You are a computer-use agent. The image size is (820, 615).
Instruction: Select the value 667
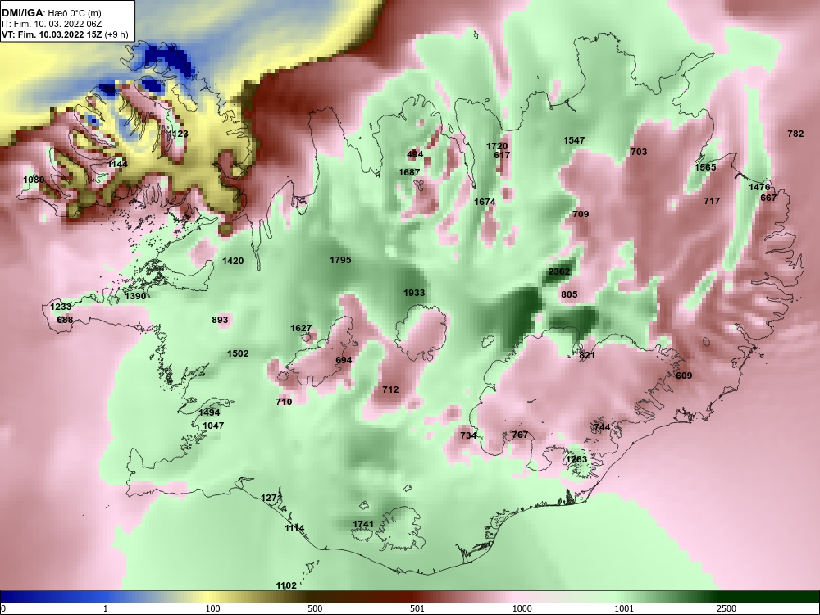[768, 198]
